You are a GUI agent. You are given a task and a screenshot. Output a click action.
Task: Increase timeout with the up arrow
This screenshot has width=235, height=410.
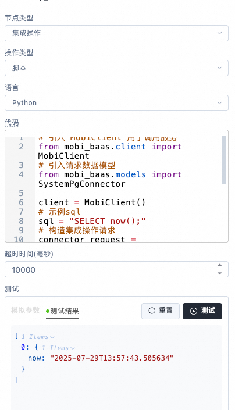click(x=220, y=265)
